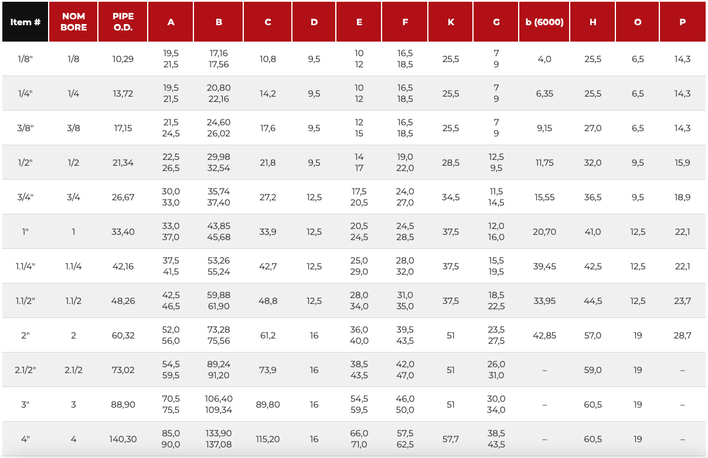Click the P value 28,7
This screenshot has width=708, height=458.
coord(682,335)
